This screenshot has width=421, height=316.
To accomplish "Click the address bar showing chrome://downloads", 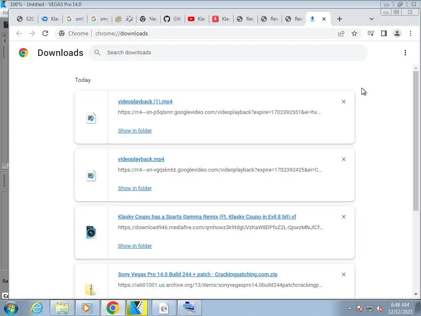I will (x=121, y=34).
